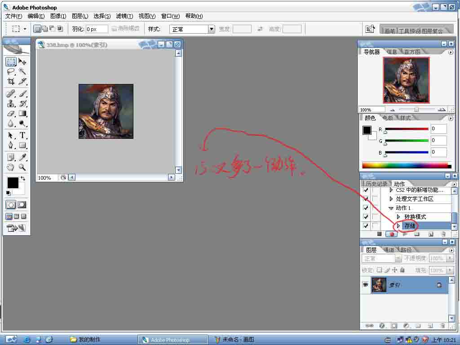Expand the 存储 action step
The image size is (460, 345).
point(398,226)
